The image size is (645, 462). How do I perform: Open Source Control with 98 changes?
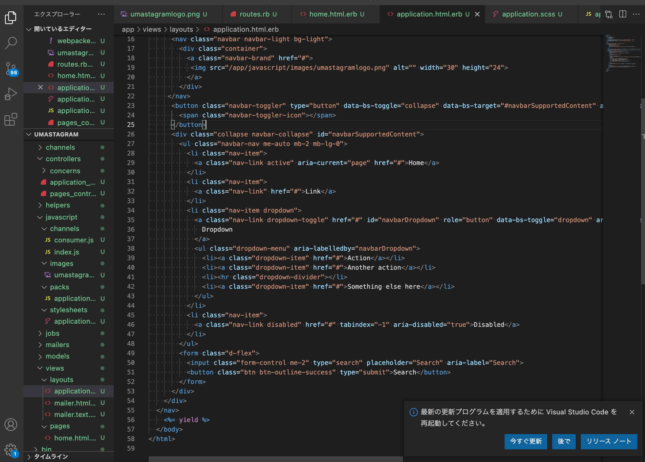[11, 69]
